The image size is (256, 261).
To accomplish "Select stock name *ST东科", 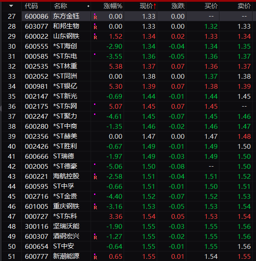I will (65, 216).
